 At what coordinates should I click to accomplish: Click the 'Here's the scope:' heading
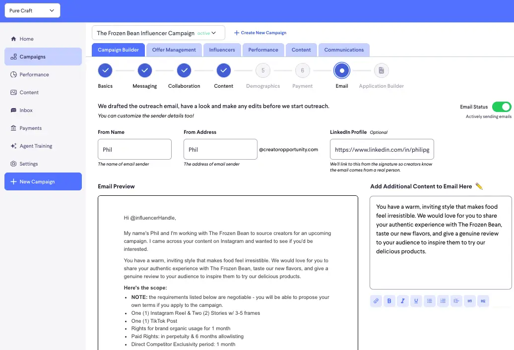tap(145, 288)
